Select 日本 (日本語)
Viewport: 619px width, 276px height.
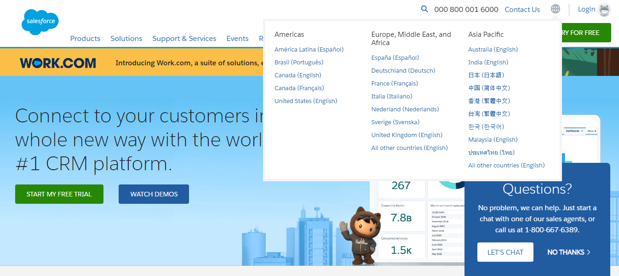point(486,75)
